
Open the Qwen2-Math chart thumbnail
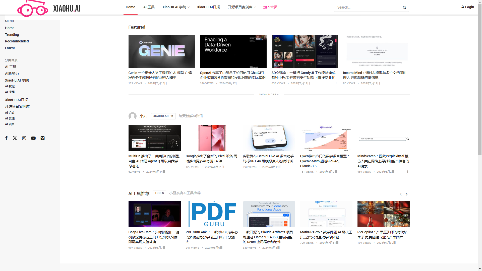coord(326,138)
